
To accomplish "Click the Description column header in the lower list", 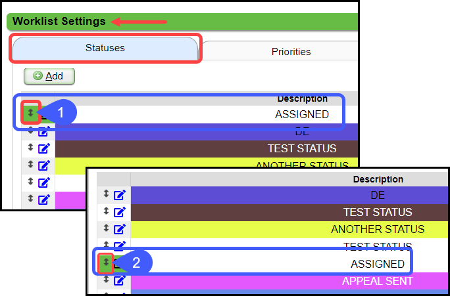I will (378, 179).
